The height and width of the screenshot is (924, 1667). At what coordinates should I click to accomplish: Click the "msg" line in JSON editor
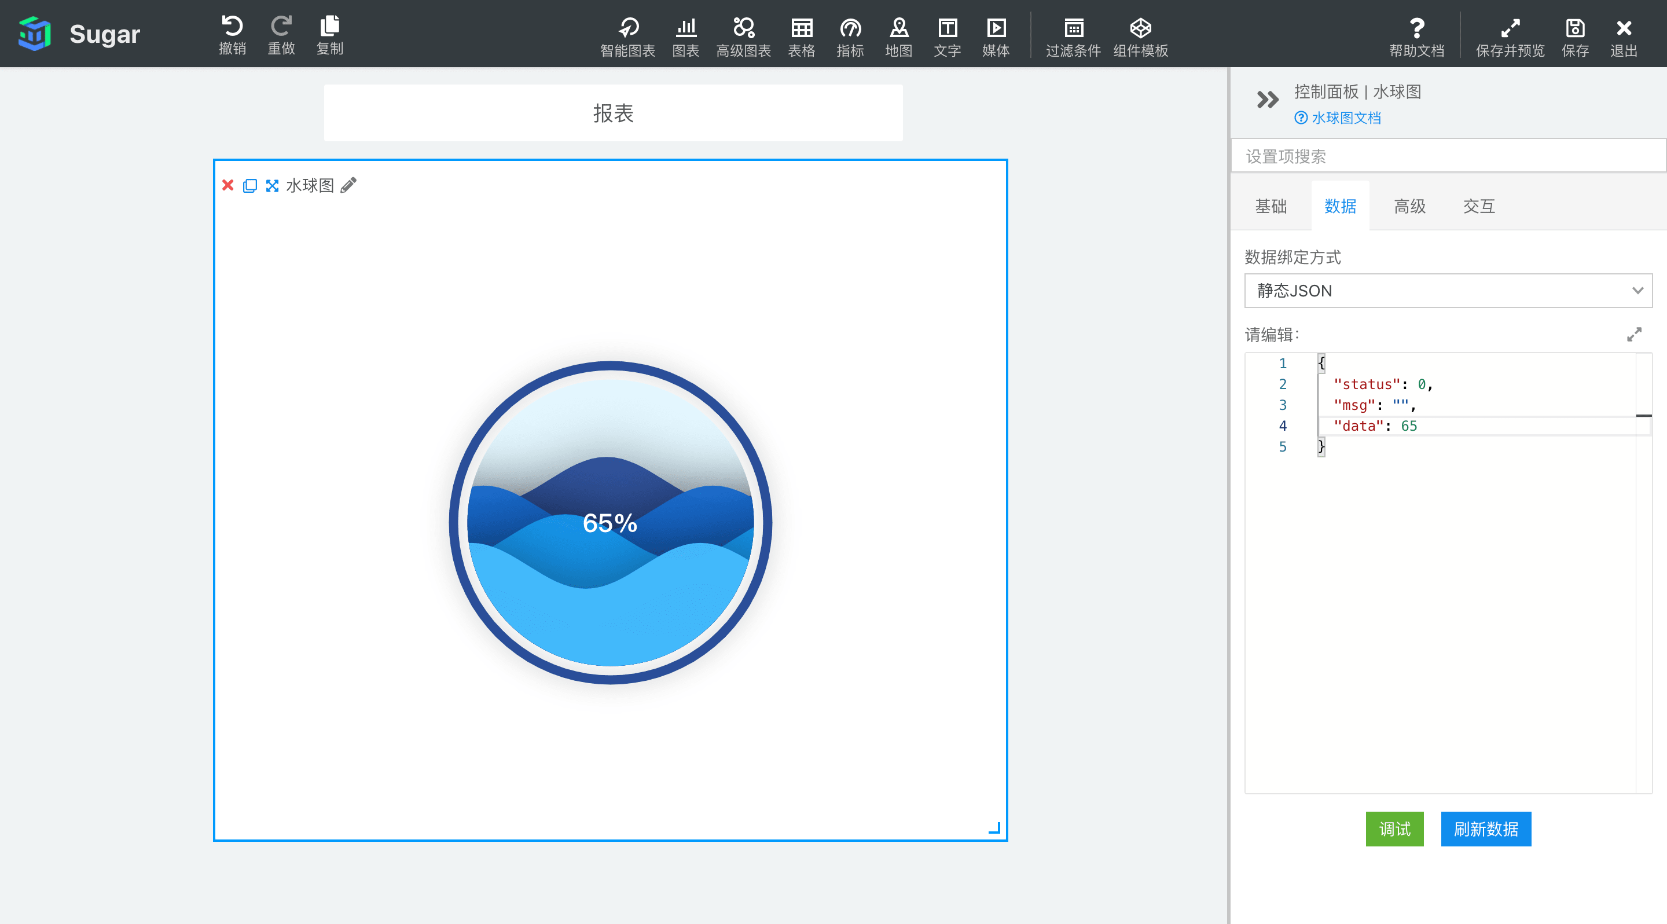click(1375, 405)
